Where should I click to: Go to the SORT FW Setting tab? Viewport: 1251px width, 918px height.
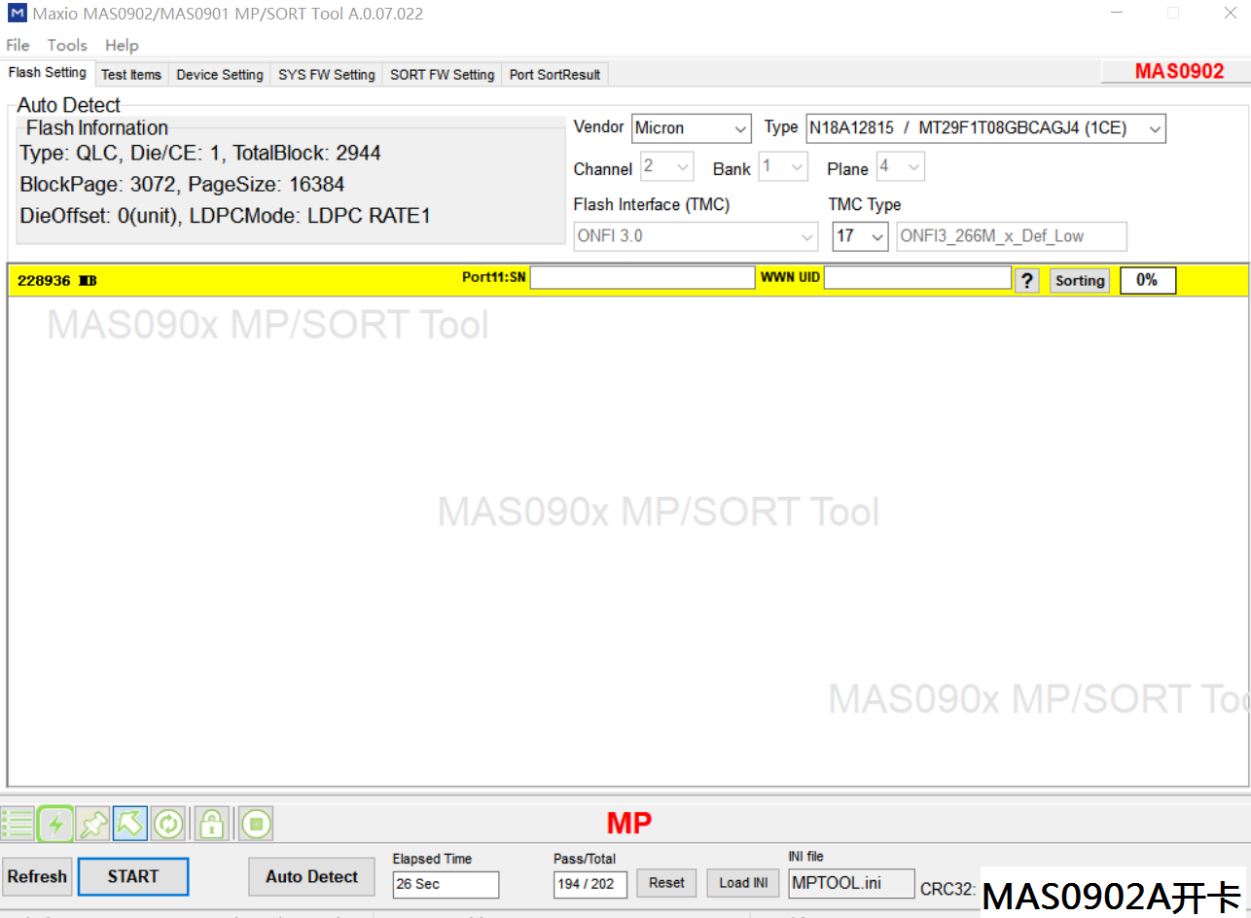tap(443, 75)
